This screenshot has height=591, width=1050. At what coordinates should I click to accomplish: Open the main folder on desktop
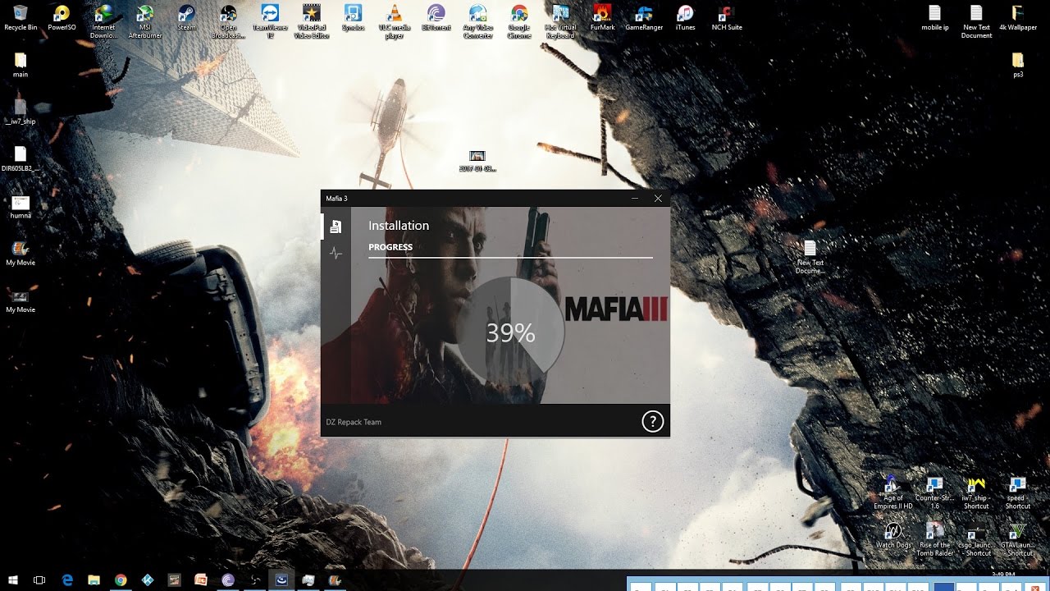point(21,65)
